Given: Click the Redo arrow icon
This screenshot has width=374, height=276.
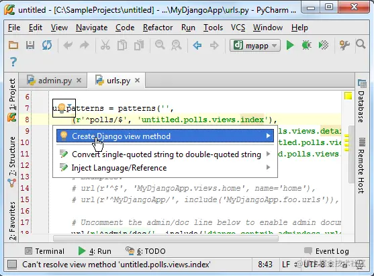Looking at the screenshot, I should [x=85, y=45].
